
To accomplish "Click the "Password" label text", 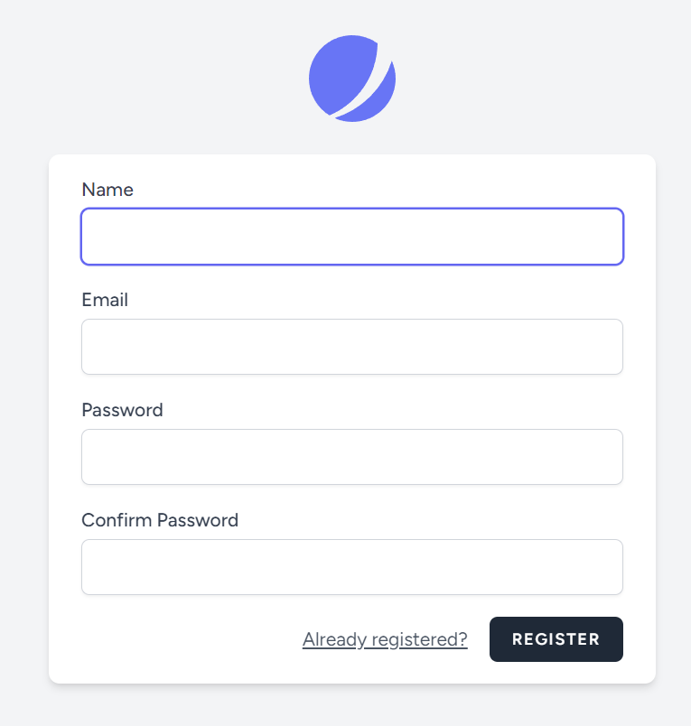I will [122, 410].
